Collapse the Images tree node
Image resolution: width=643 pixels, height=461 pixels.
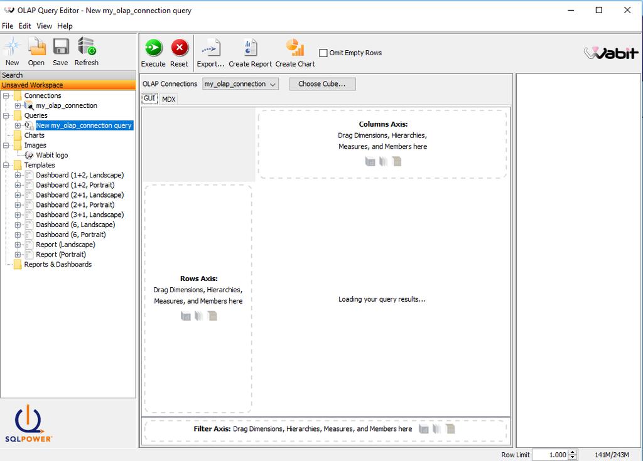(6, 145)
